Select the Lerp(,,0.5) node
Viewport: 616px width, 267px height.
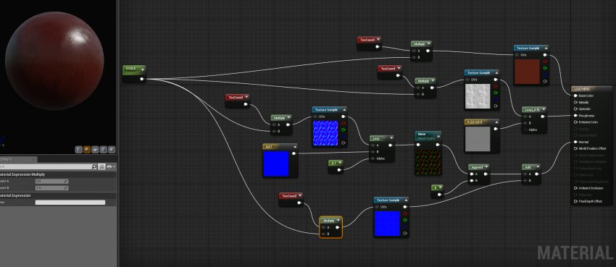[534, 119]
